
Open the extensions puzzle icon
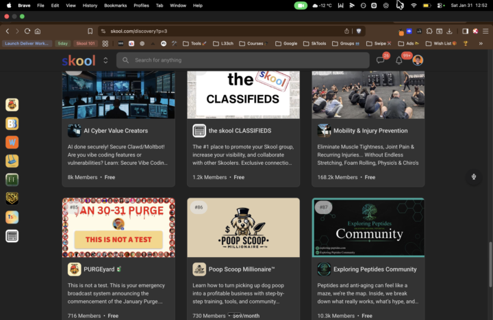429,31
